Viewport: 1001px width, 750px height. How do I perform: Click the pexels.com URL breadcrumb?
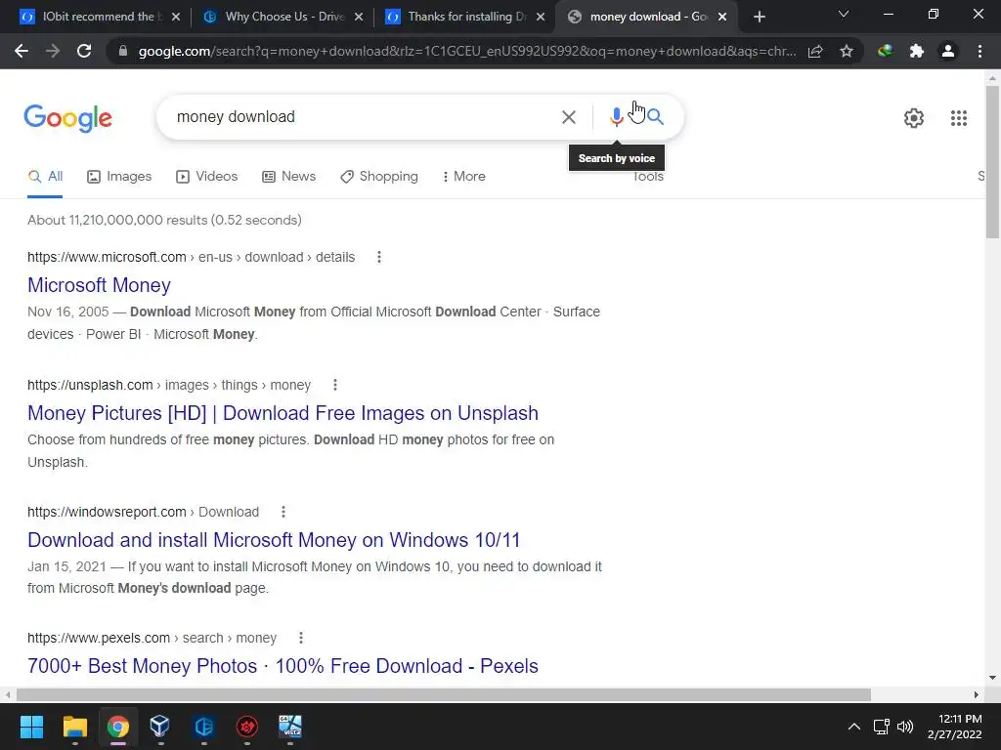coord(152,638)
